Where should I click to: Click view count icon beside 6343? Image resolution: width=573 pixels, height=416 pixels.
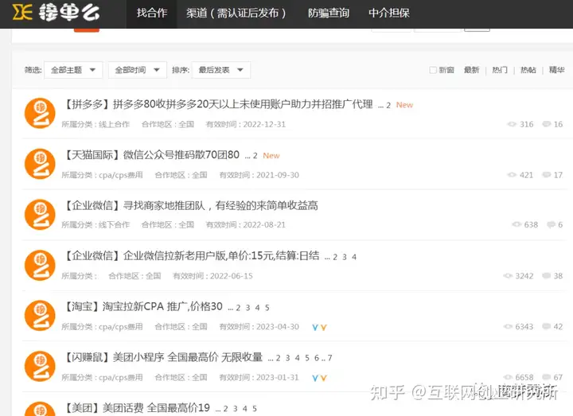click(508, 327)
